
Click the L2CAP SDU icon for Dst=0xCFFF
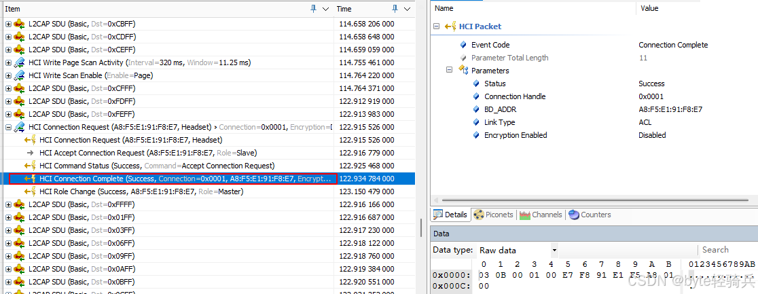pos(19,88)
